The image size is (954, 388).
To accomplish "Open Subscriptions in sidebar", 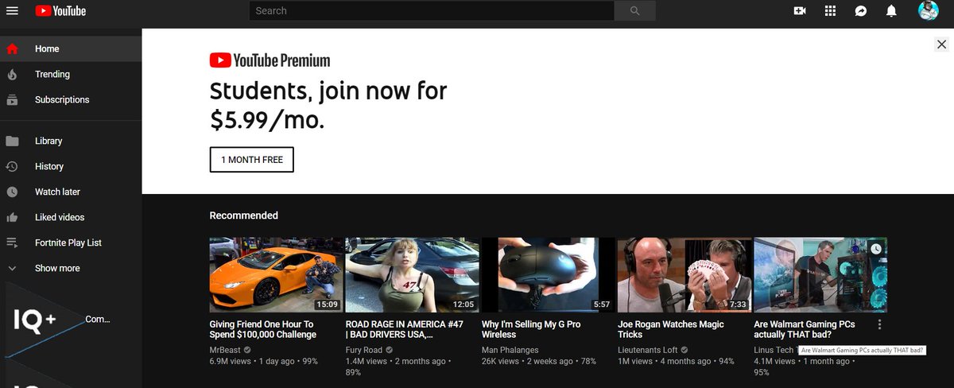I will click(x=71, y=99).
